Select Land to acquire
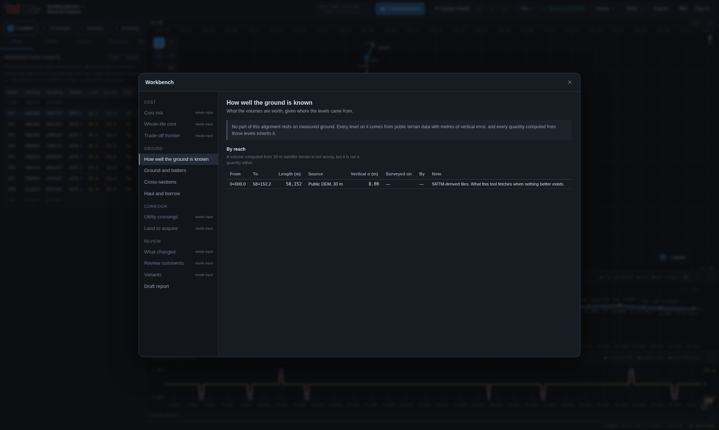Image resolution: width=719 pixels, height=430 pixels. click(x=178, y=228)
